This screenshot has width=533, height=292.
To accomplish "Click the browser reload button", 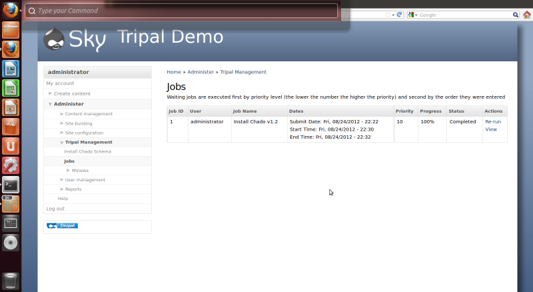I will 399,15.
